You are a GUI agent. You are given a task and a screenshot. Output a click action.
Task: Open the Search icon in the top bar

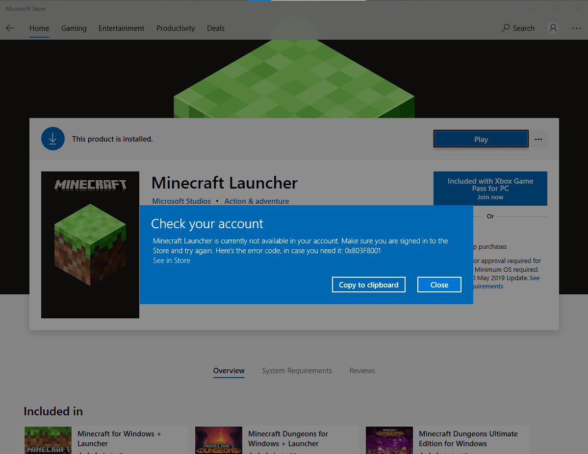(506, 28)
